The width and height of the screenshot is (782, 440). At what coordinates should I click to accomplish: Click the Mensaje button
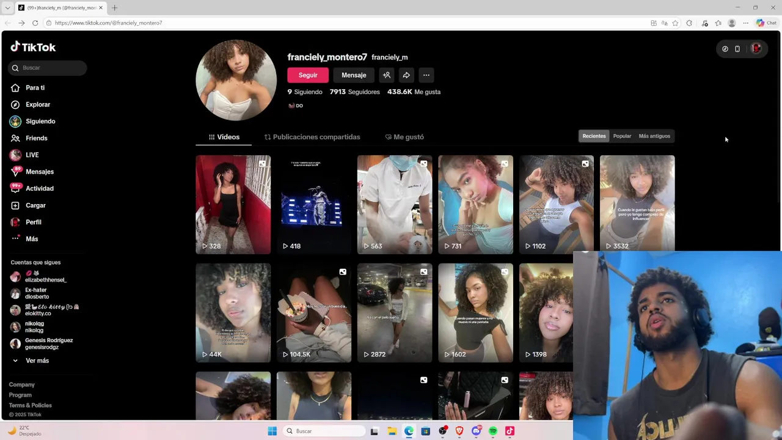click(354, 75)
